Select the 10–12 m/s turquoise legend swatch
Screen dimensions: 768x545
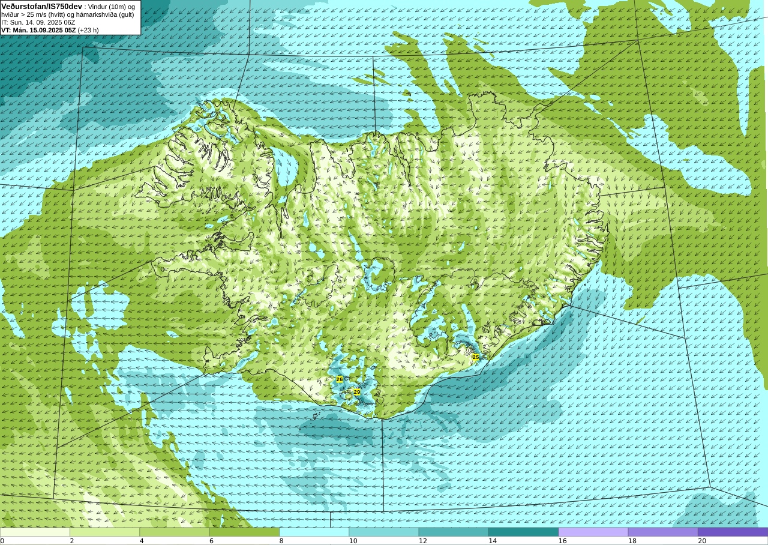384,532
